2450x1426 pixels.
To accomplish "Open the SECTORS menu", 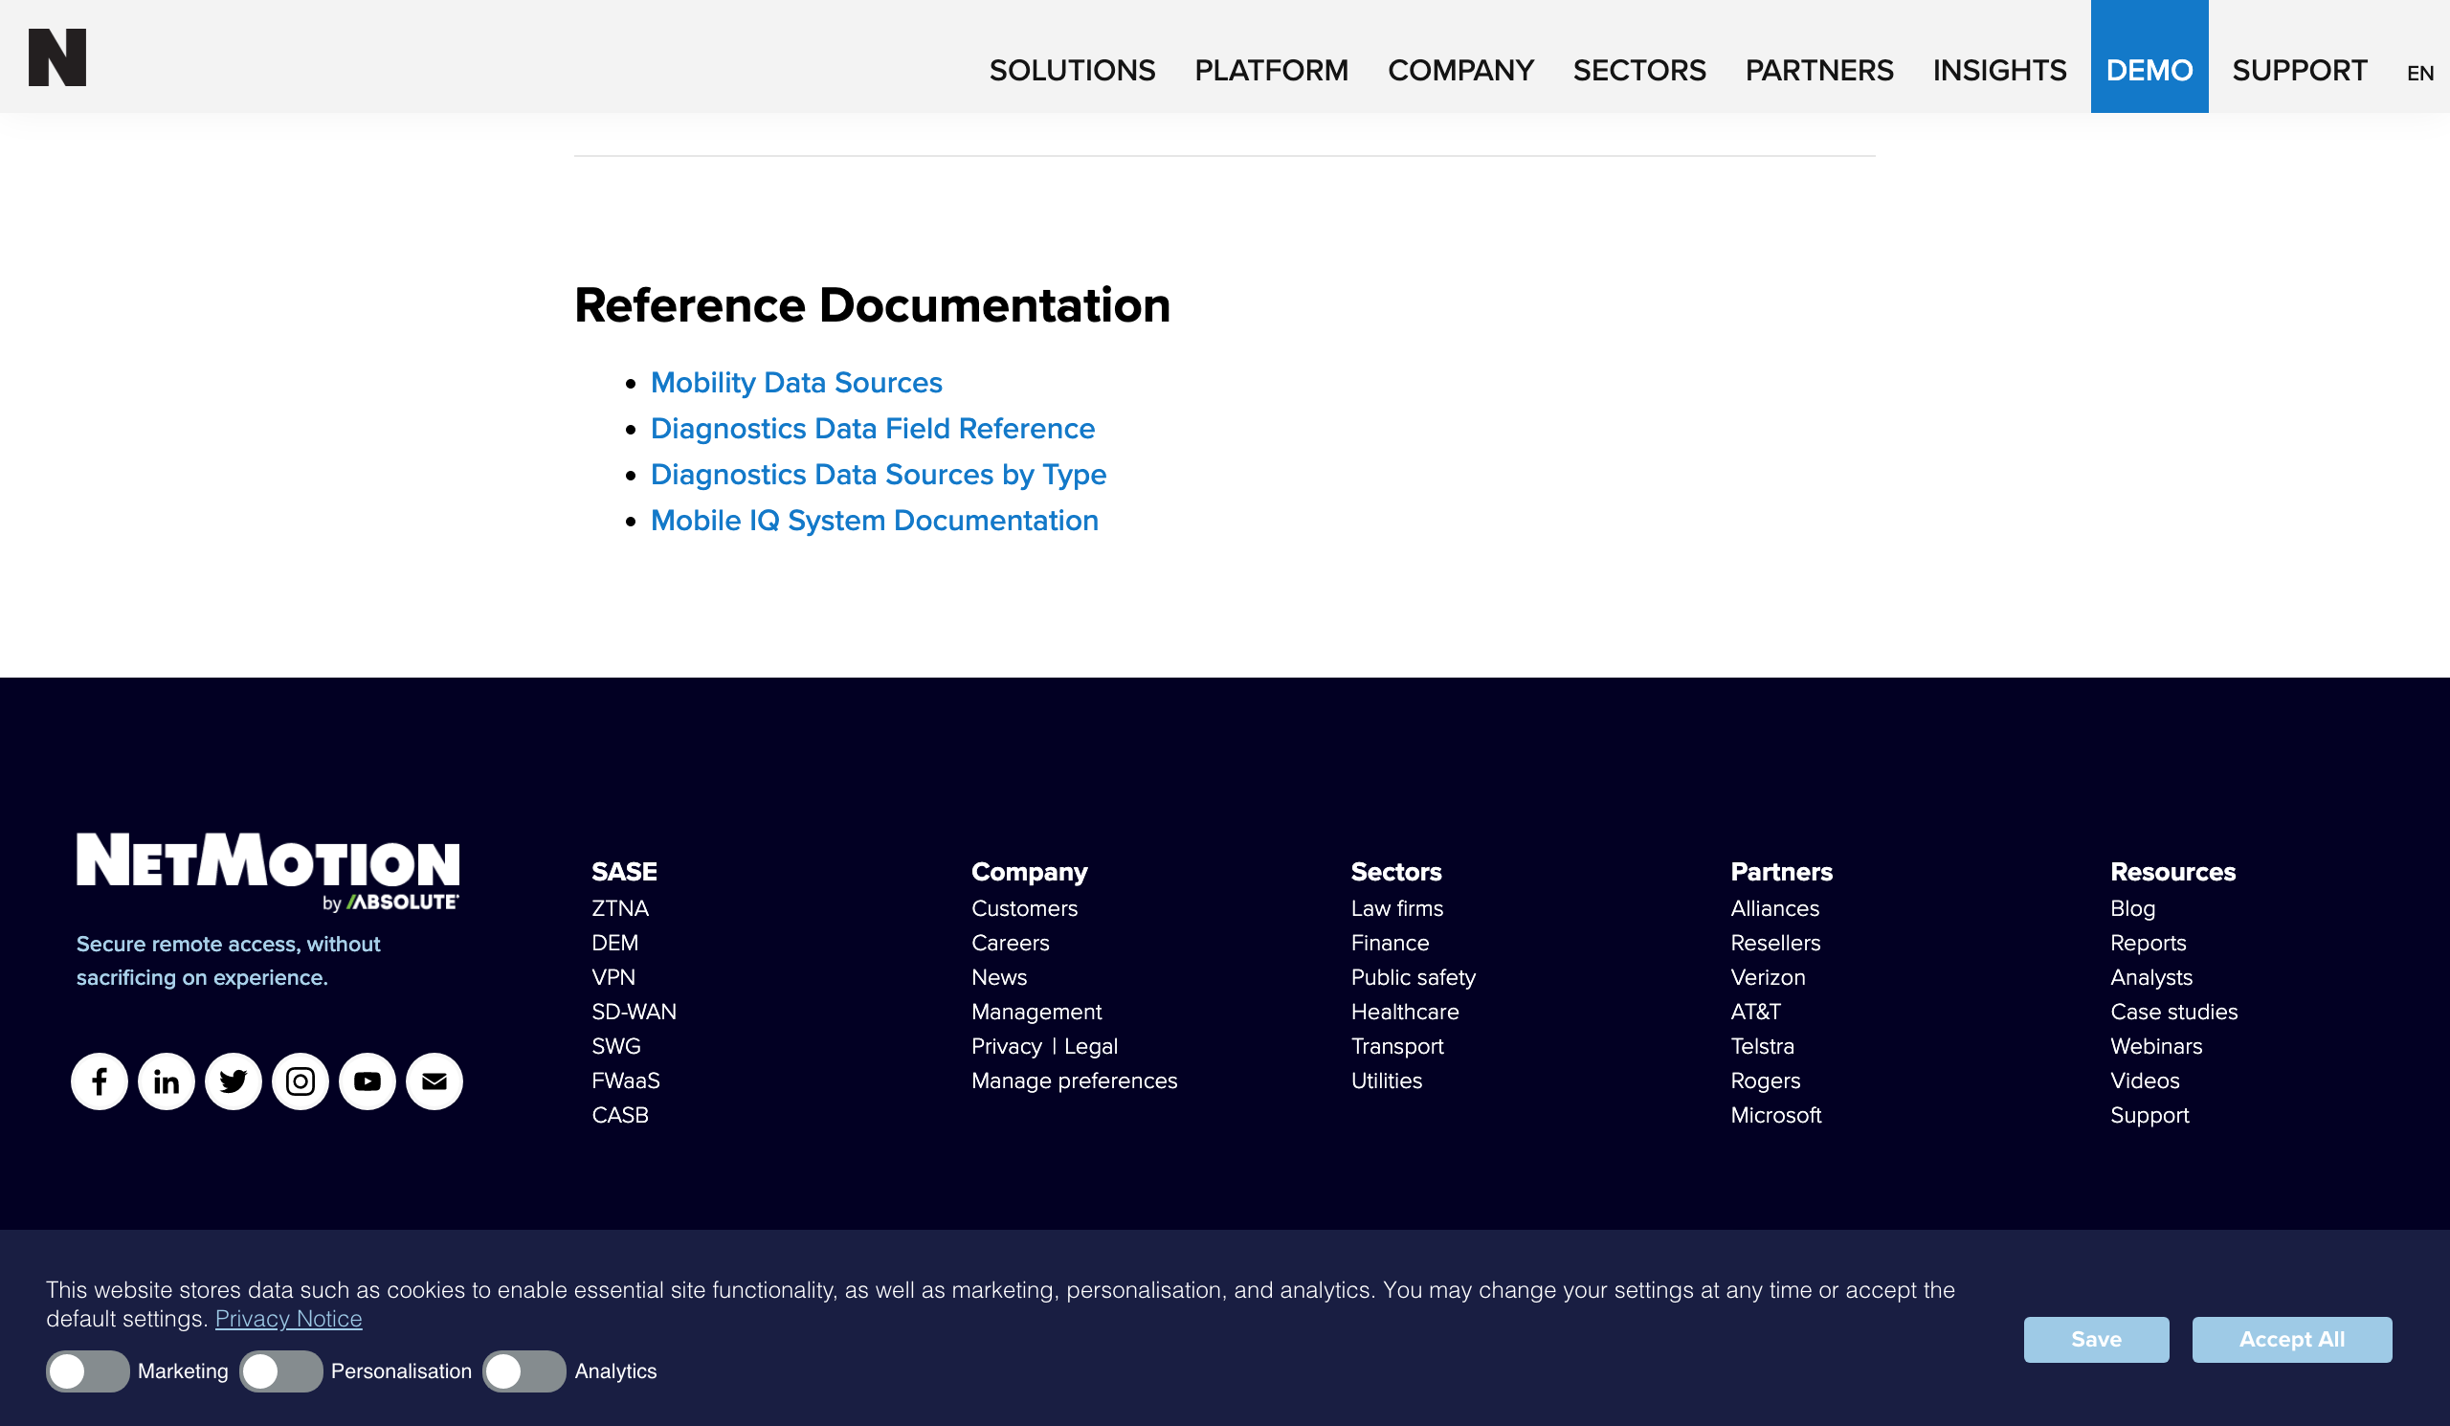I will click(x=1639, y=70).
